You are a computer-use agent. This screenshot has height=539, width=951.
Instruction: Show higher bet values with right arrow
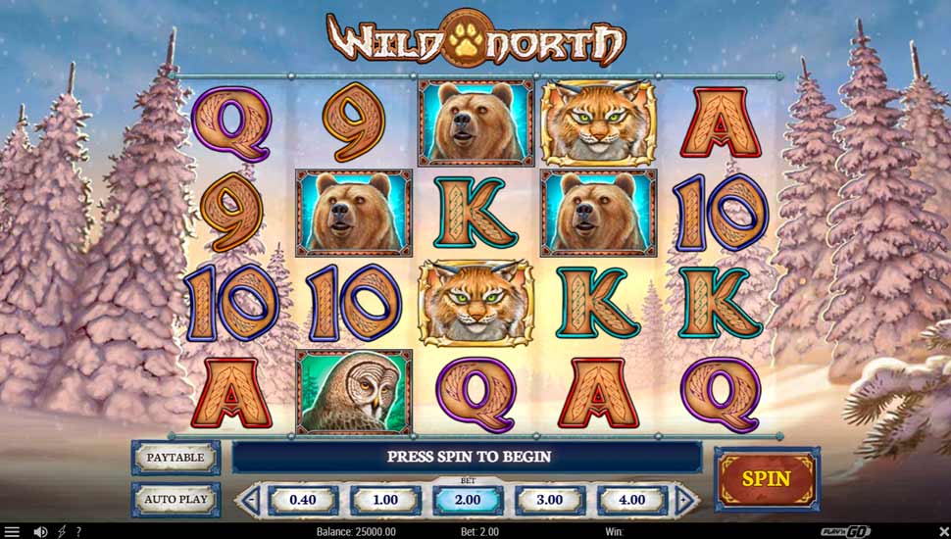pos(685,500)
